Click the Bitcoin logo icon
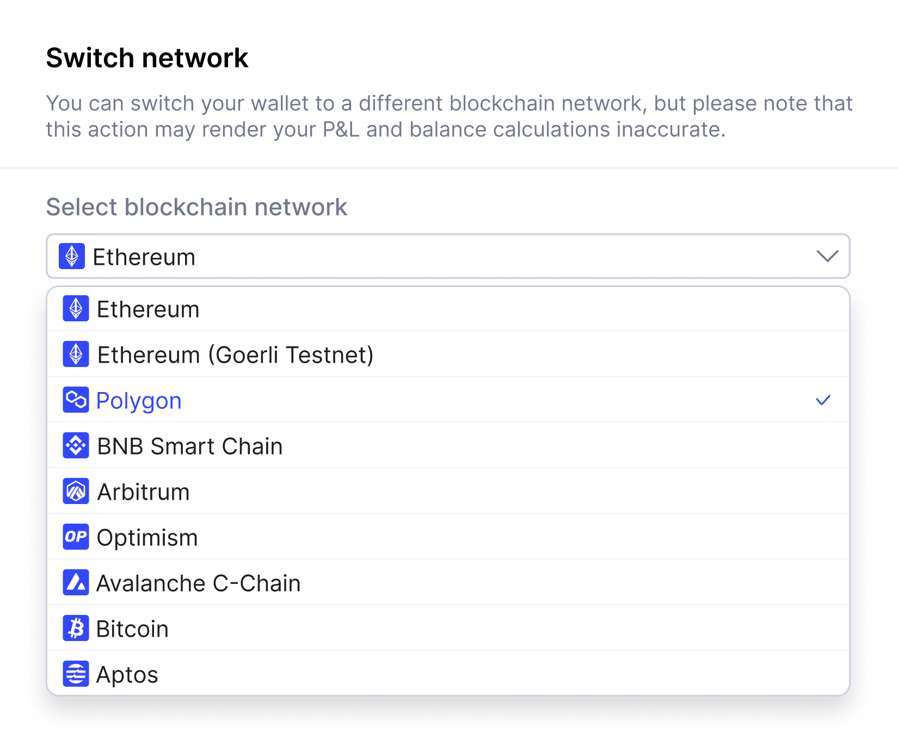The width and height of the screenshot is (898, 734). point(76,629)
